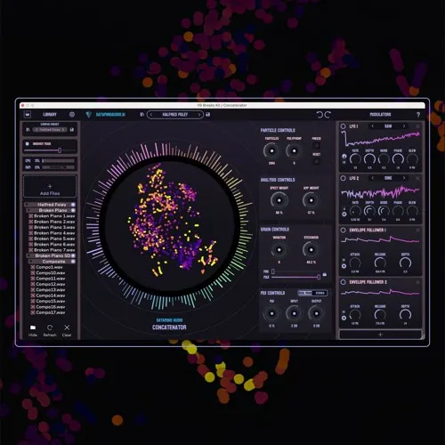Click the Add Files drop zone

point(50,186)
